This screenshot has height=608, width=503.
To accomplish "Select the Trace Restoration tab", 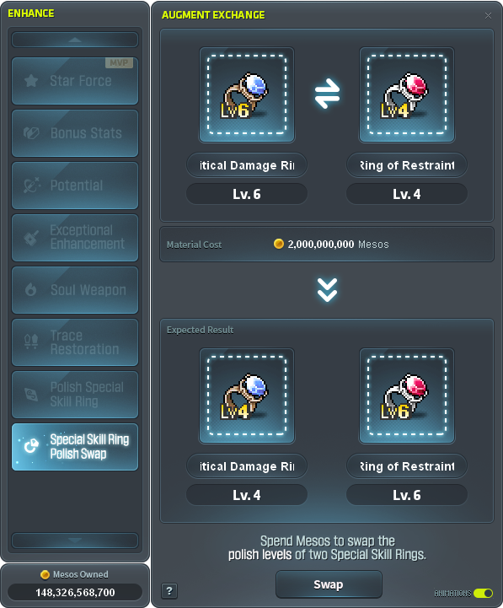I will point(75,342).
